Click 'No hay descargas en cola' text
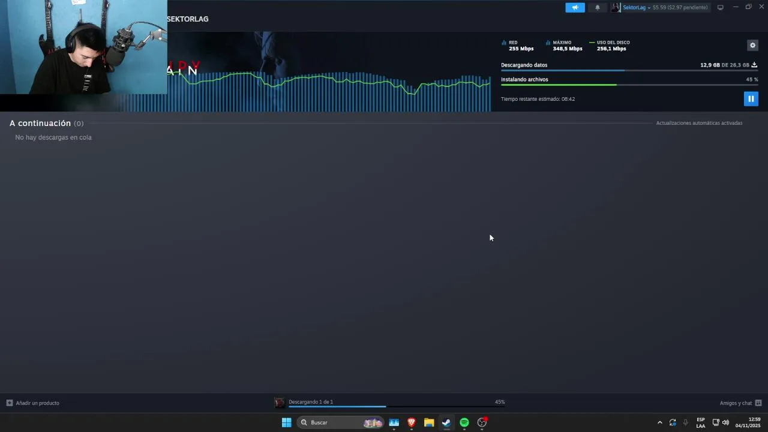This screenshot has height=432, width=768. (53, 137)
